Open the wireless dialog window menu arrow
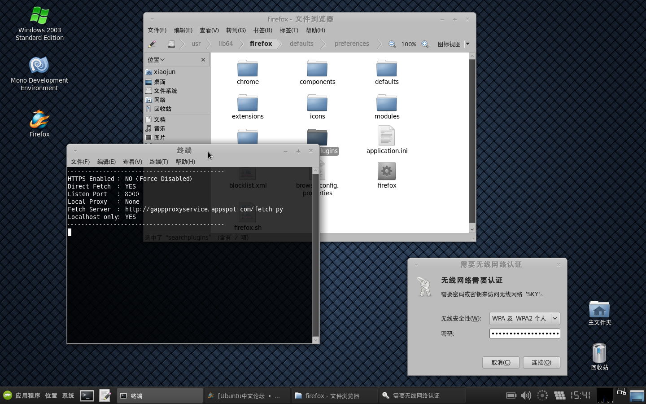646x404 pixels. (416, 264)
